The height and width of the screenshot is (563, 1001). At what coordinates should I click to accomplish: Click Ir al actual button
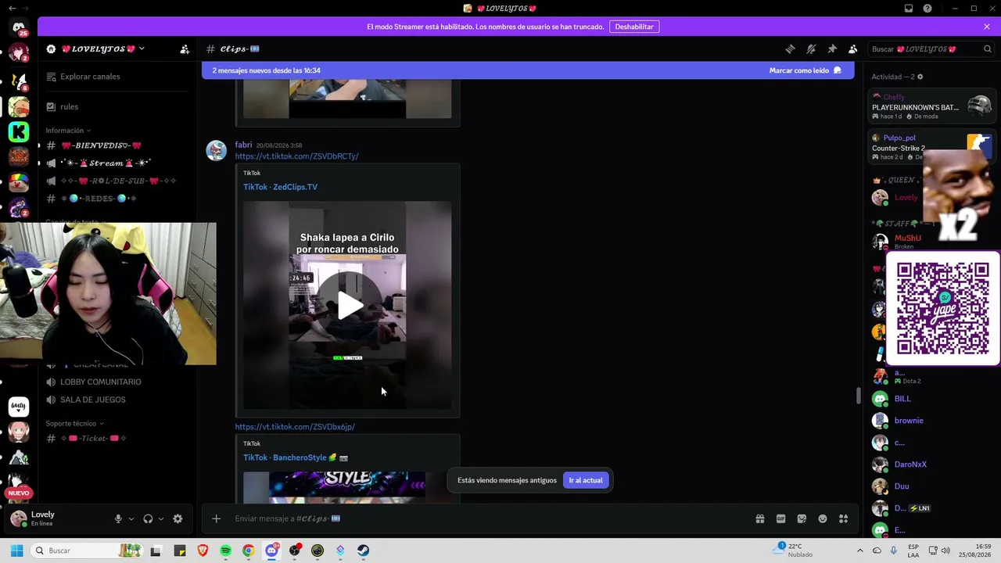point(586,480)
